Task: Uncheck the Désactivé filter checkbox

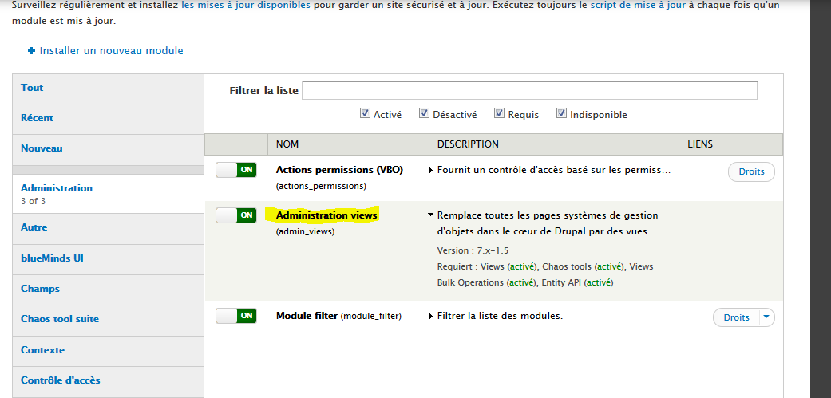Action: point(425,113)
